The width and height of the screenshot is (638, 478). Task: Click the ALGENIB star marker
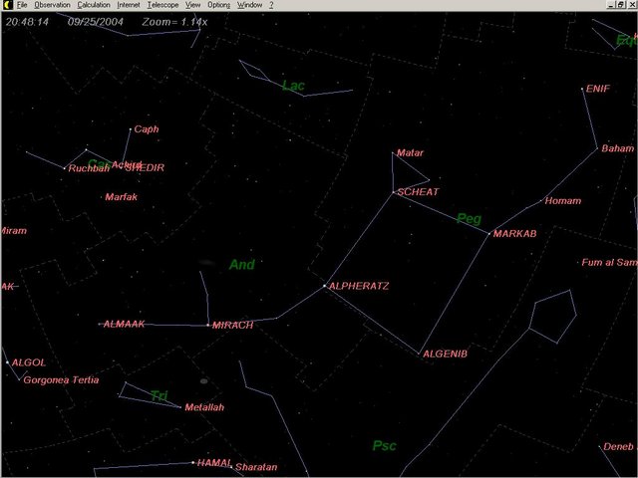click(x=420, y=353)
